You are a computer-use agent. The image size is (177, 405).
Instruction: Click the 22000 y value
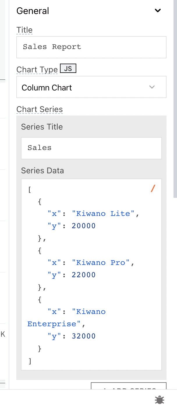84,275
